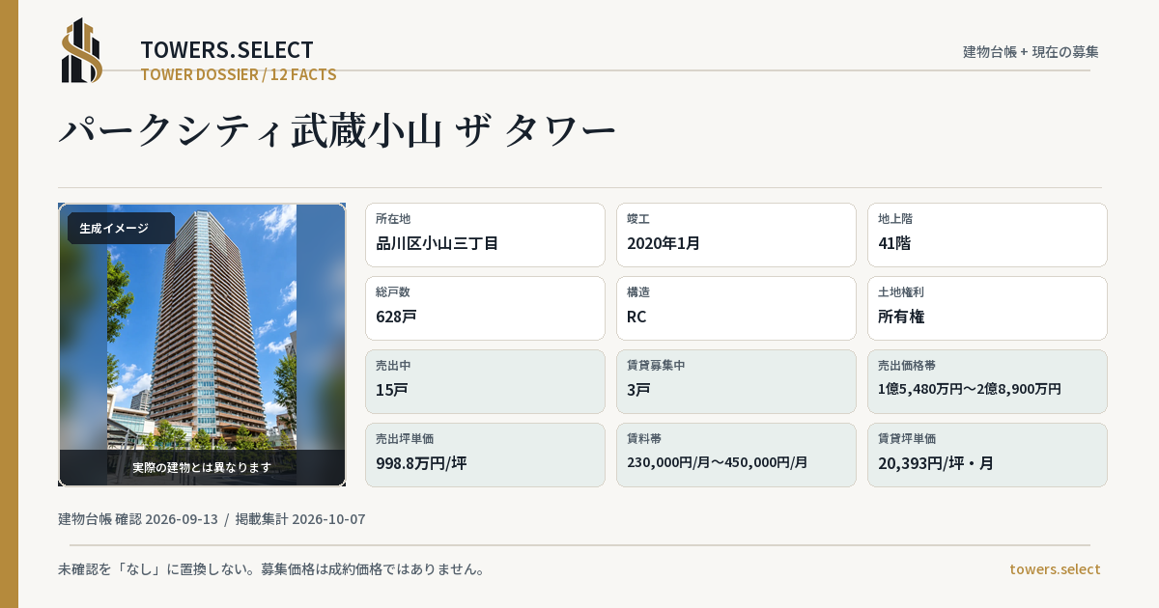Click the 売出坪単価 998.8万円/坪 card

485,455
